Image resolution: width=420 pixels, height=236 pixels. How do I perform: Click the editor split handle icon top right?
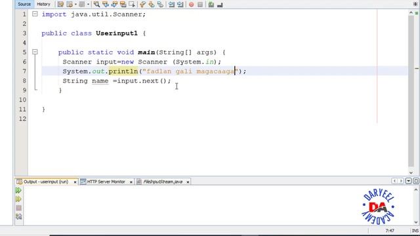415,4
